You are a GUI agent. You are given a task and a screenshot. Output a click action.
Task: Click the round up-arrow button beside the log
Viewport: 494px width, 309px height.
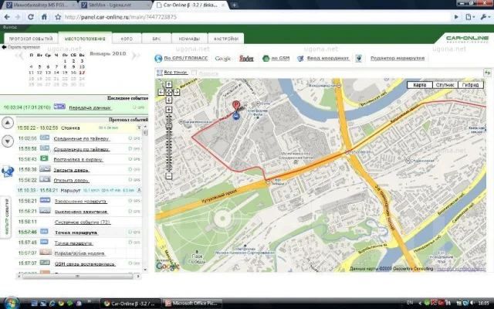pyautogui.click(x=8, y=123)
